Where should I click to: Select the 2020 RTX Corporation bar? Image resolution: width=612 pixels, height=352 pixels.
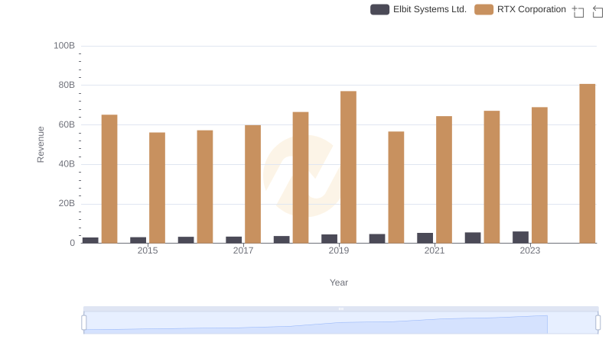pos(396,187)
